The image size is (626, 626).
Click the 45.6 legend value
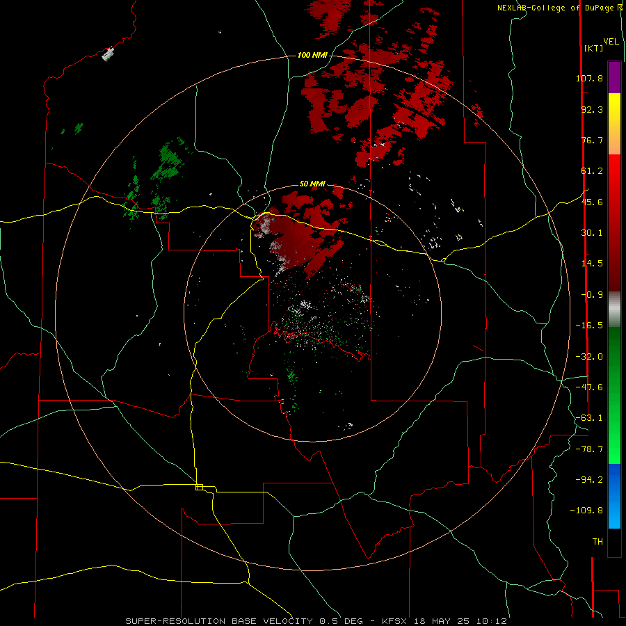point(592,202)
